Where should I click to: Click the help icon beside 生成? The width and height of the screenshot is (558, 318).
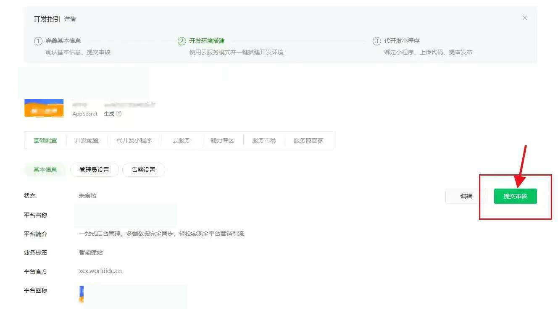tap(118, 114)
